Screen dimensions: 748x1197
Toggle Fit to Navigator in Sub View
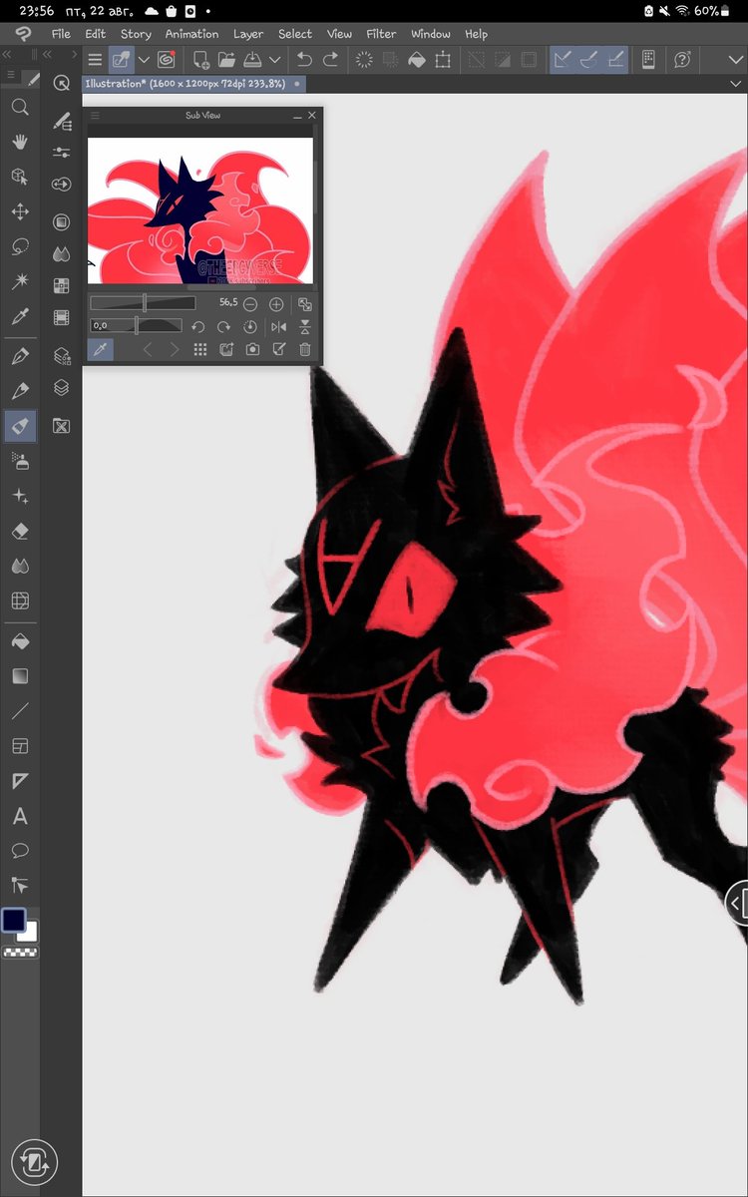[x=305, y=304]
